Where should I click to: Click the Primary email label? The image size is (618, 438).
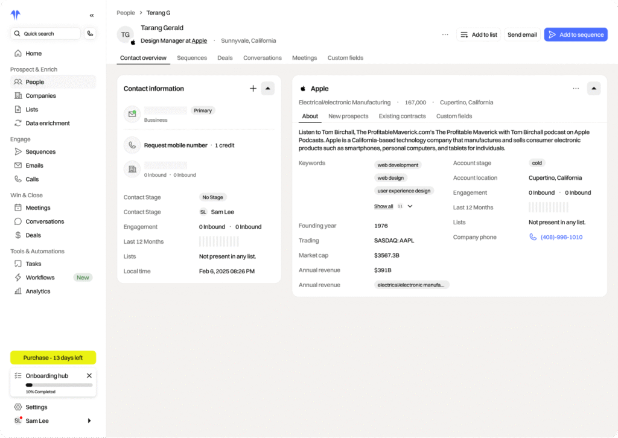(x=203, y=110)
